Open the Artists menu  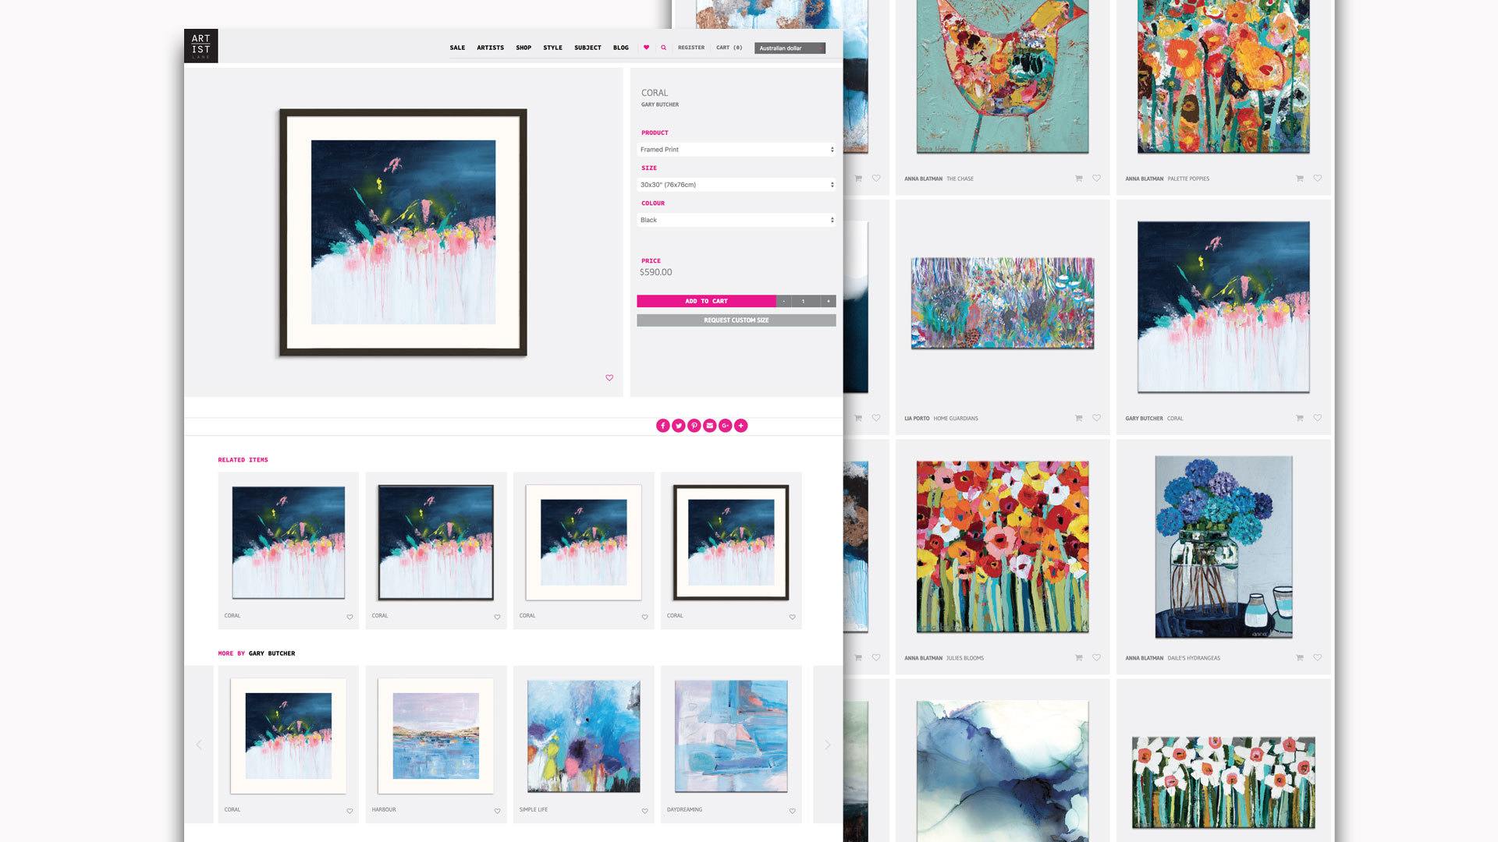pyautogui.click(x=490, y=48)
